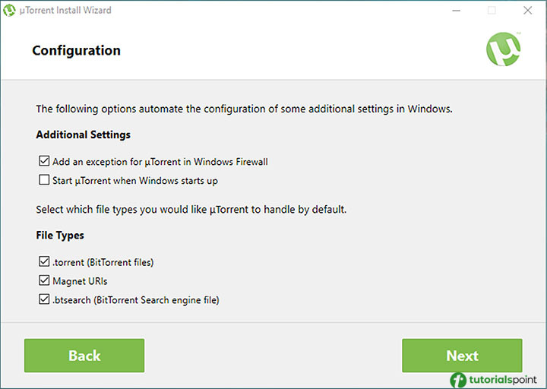Screen dimensions: 547x389
Task: Go to the previous step with Back
Action: click(84, 356)
